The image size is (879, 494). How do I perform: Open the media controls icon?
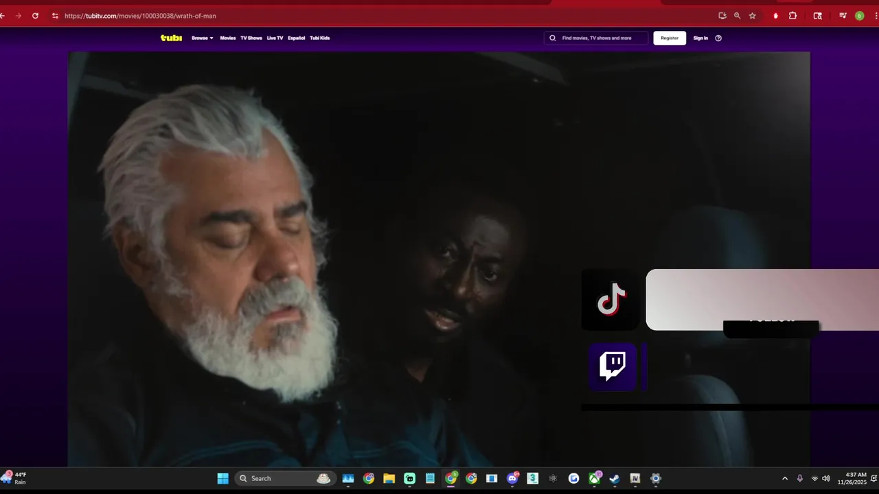pyautogui.click(x=843, y=16)
